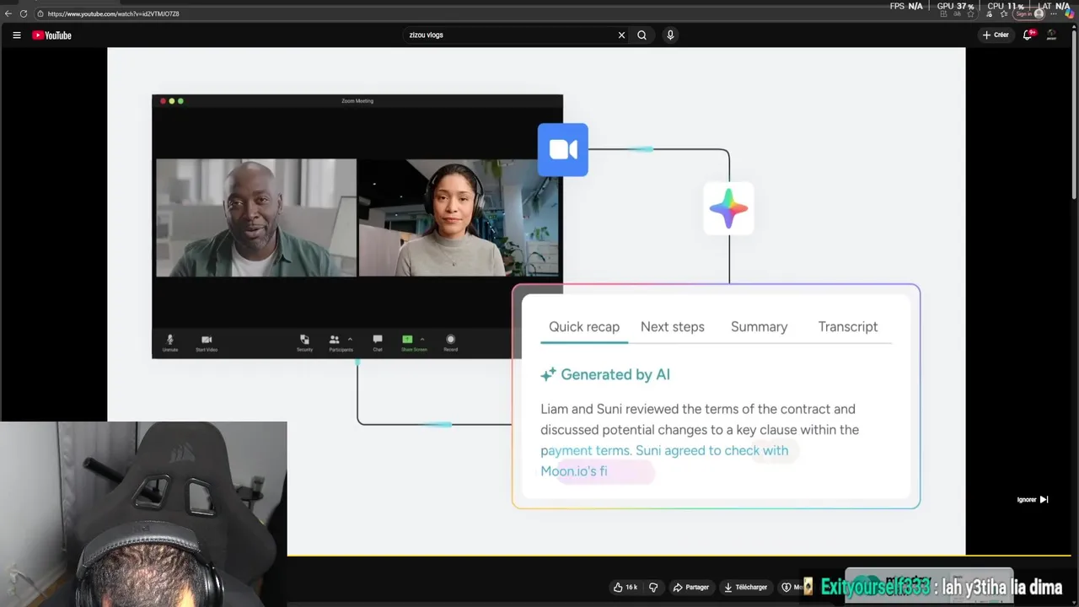Open the YouTube account avatar menu
Image resolution: width=1079 pixels, height=607 pixels.
[x=1052, y=35]
